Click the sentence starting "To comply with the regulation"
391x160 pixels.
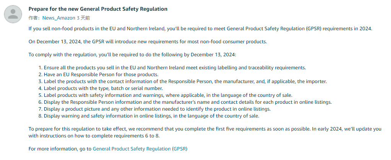coord(132,55)
